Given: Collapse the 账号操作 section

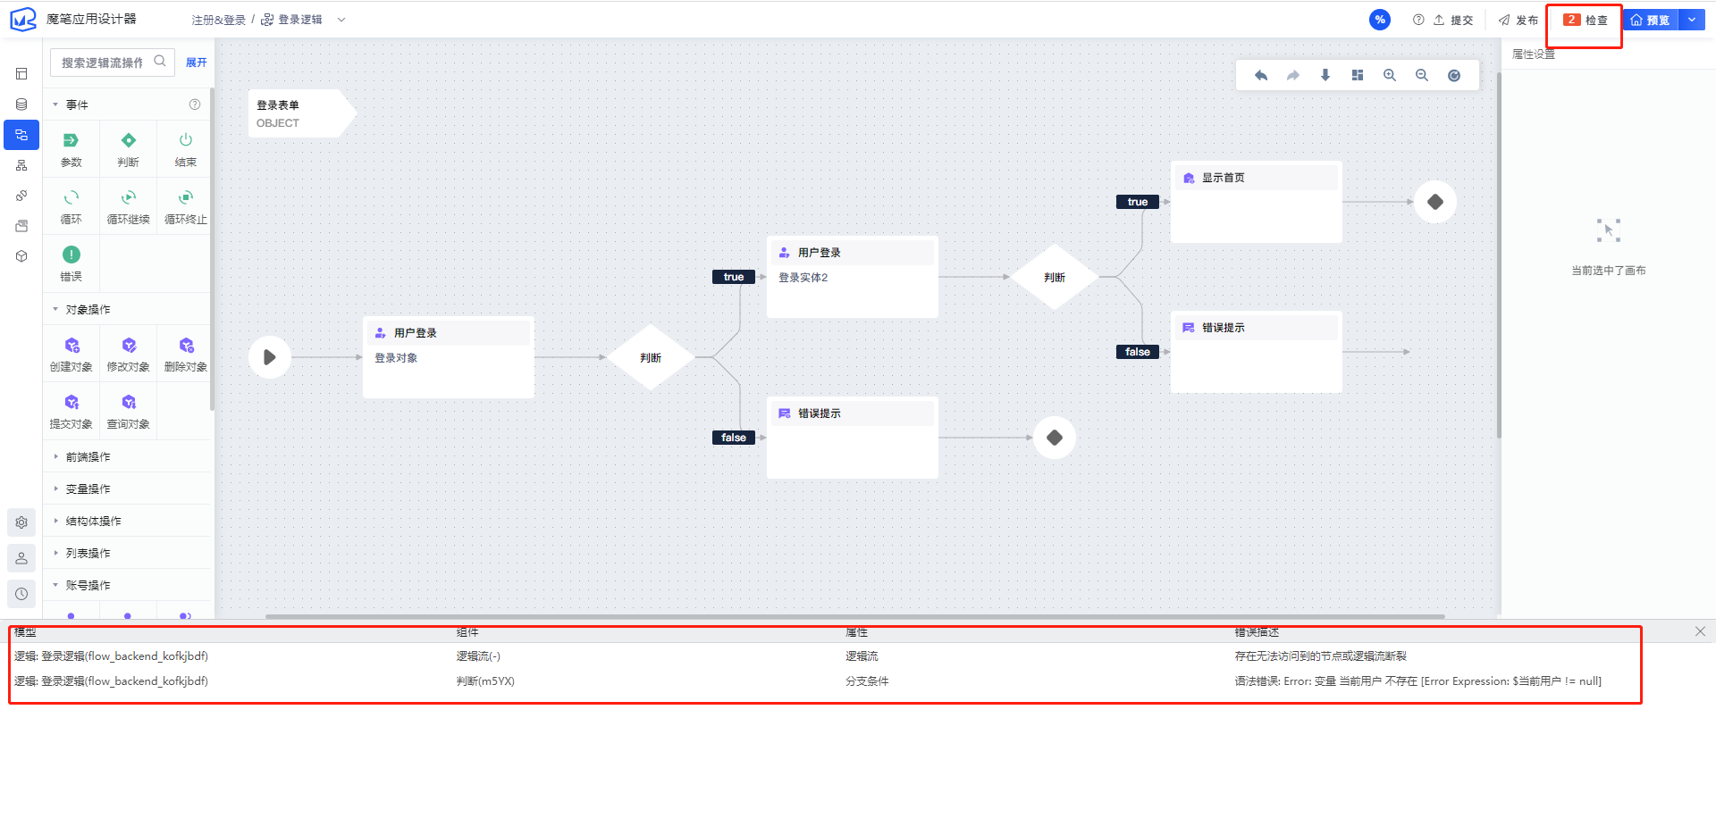Looking at the screenshot, I should tap(55, 585).
